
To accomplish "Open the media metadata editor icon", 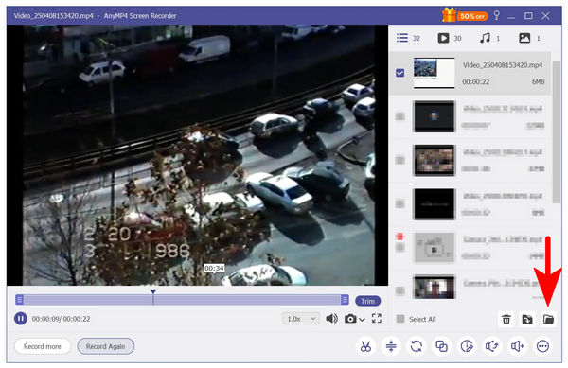I will tap(467, 346).
